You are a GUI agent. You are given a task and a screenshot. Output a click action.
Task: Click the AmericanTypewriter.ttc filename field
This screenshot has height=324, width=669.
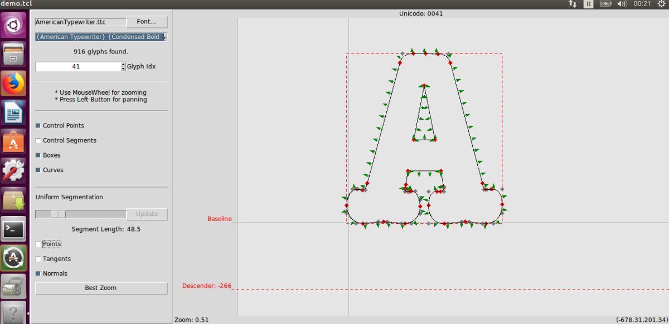tap(80, 22)
